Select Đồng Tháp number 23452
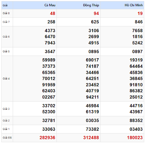Screen dimensions: 145x143 [92, 85]
